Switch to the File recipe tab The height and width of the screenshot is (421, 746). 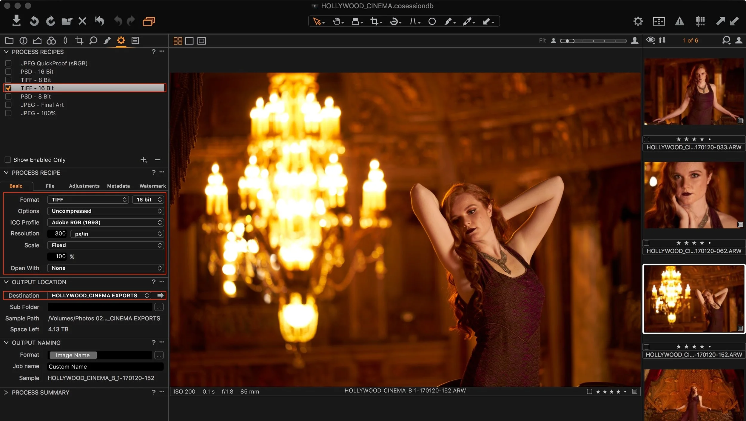point(50,186)
